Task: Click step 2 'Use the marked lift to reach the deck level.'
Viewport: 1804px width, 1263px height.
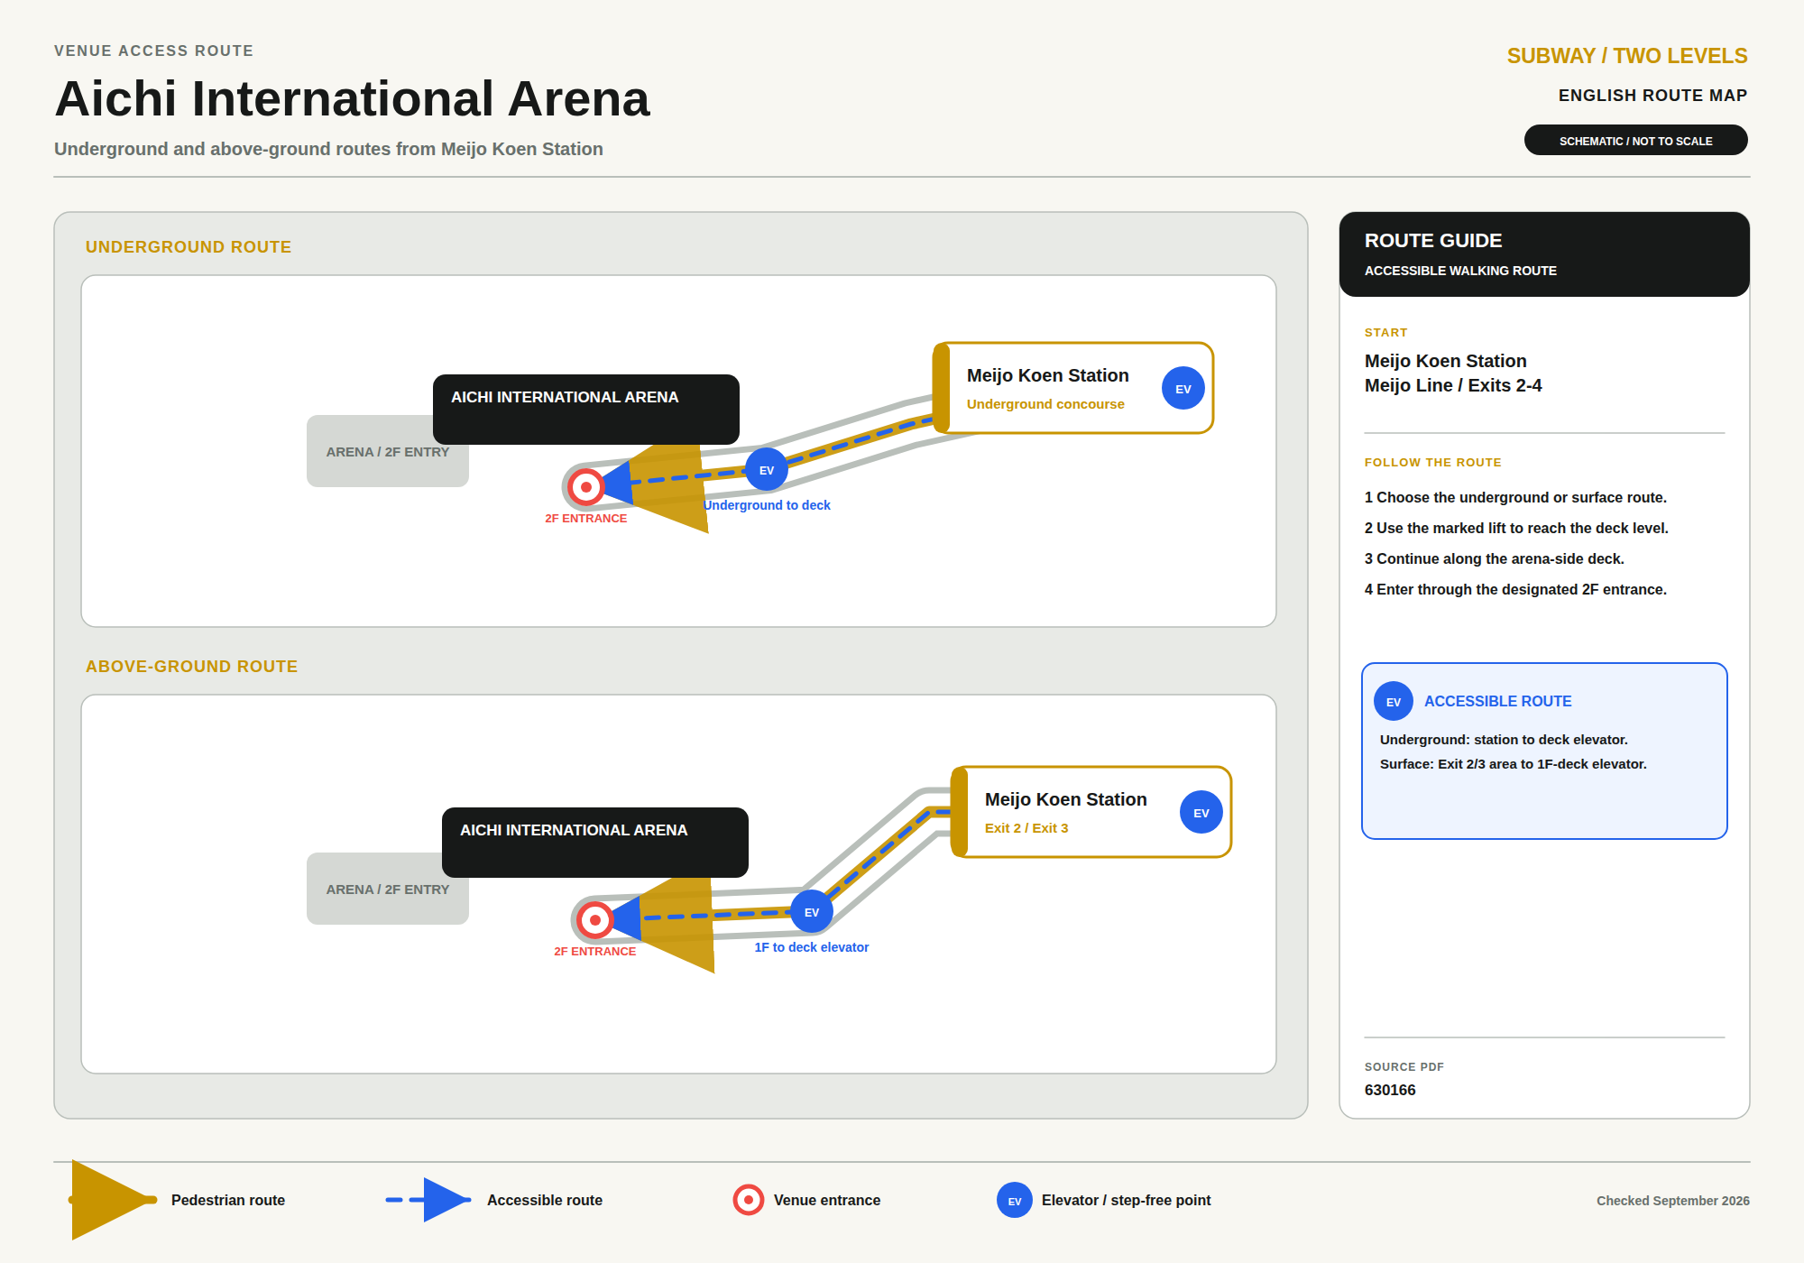Action: (1516, 528)
